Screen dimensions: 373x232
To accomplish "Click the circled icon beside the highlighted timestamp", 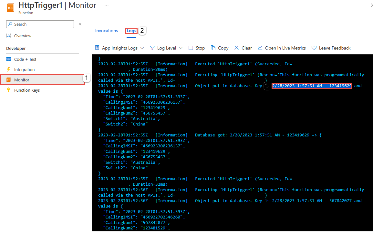I will (267, 86).
